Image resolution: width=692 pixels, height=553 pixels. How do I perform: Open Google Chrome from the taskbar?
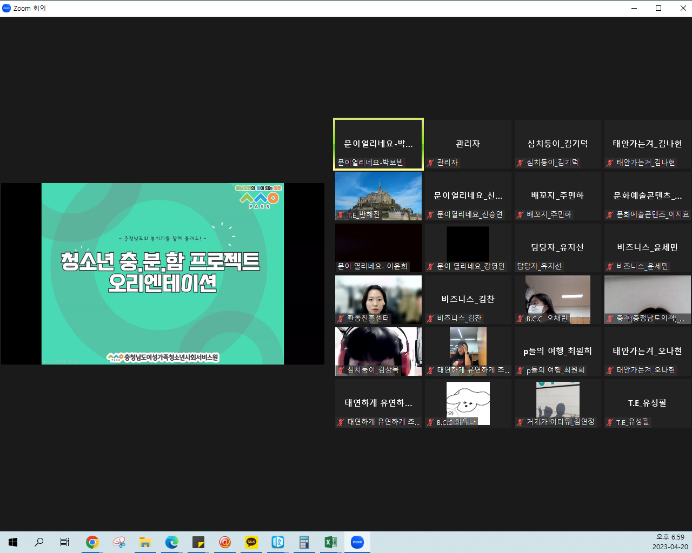pyautogui.click(x=92, y=542)
